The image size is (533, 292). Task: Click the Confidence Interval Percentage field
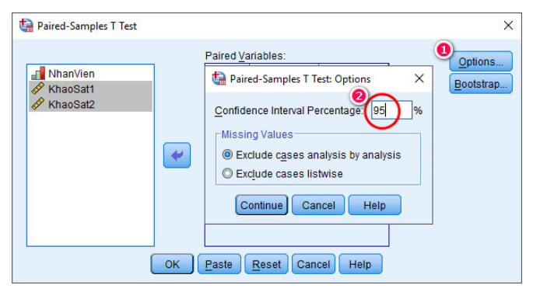coord(391,110)
